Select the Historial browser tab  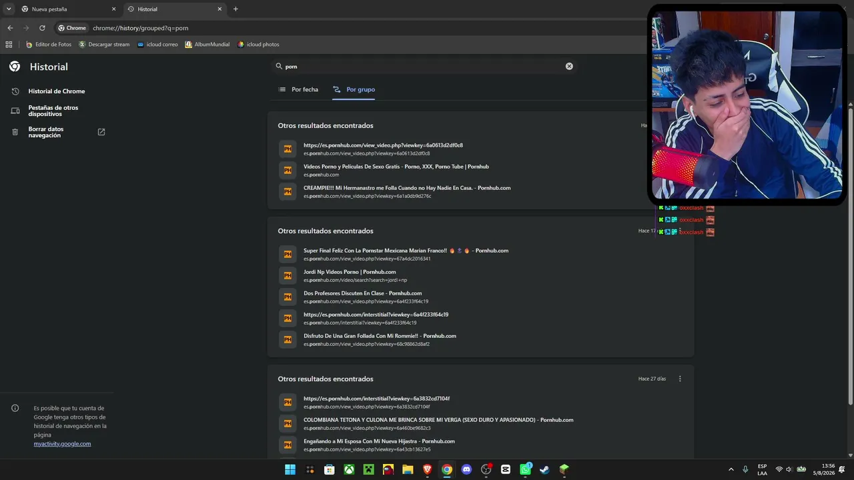pyautogui.click(x=175, y=9)
